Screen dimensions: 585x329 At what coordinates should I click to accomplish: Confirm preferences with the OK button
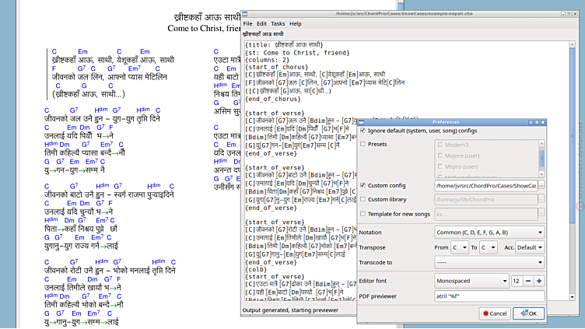[x=528, y=313]
